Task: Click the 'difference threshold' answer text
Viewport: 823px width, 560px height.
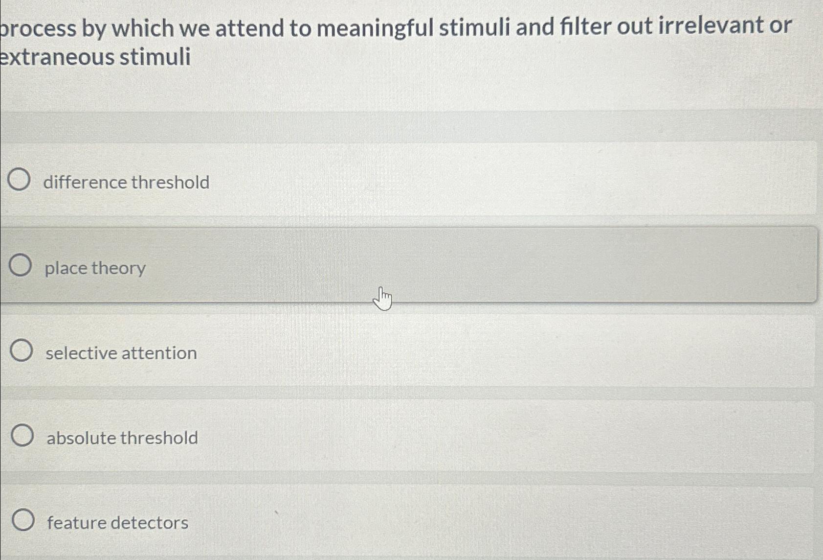Action: pyautogui.click(x=126, y=182)
